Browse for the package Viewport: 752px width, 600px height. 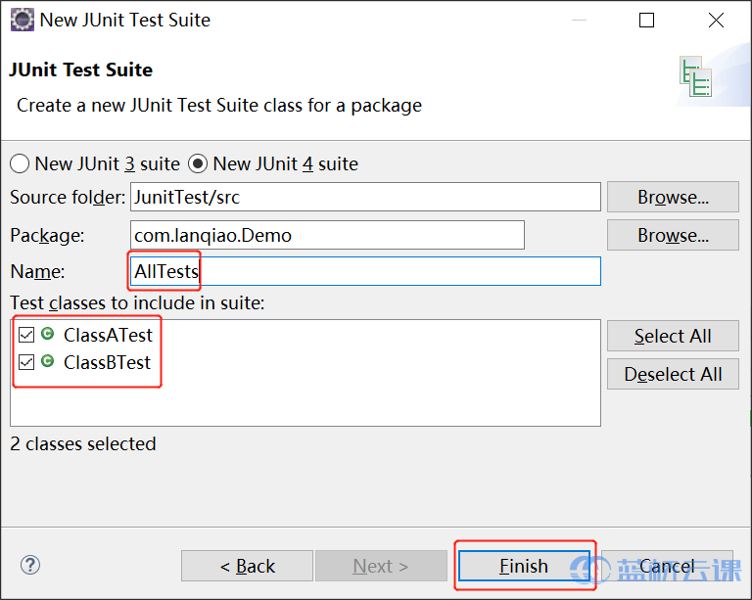point(673,235)
